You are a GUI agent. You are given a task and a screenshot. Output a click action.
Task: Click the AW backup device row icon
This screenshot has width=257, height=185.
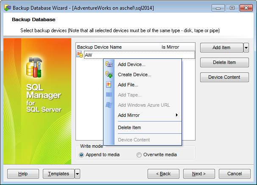coord(79,55)
